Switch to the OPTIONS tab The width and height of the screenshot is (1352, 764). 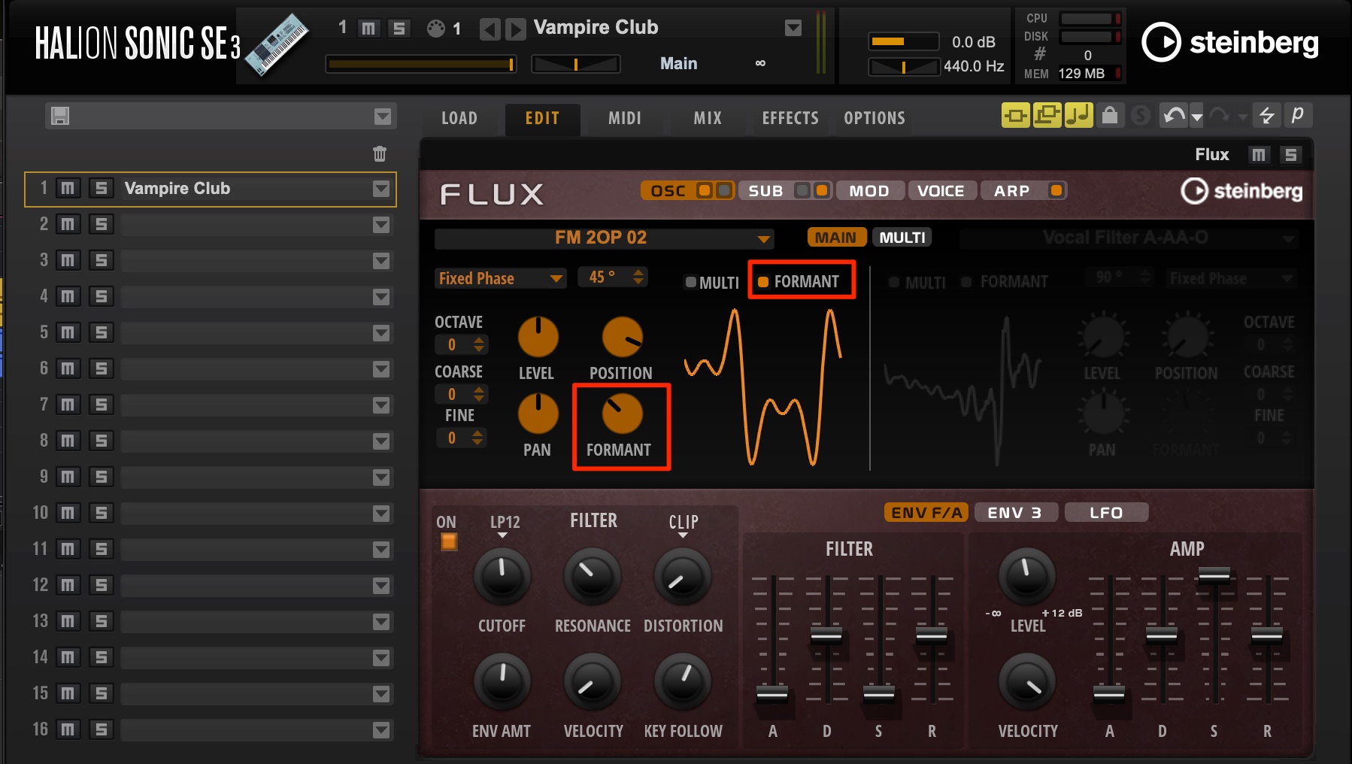click(875, 118)
